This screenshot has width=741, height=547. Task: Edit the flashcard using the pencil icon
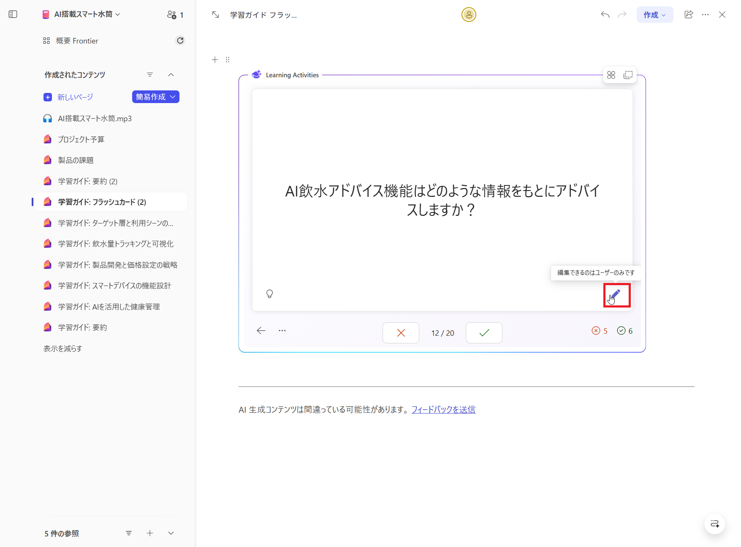coord(616,295)
